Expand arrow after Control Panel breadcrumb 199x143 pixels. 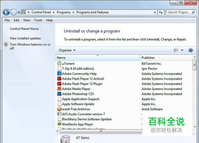54,12
